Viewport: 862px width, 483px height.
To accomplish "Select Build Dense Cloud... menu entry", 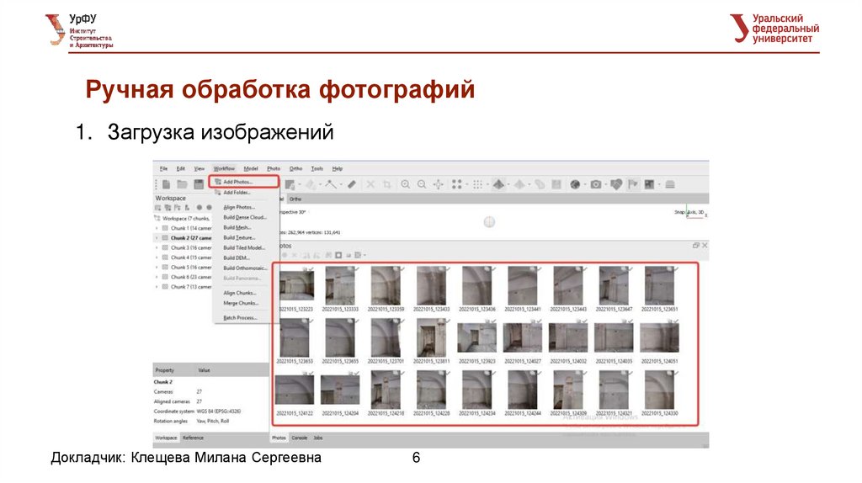I will click(x=244, y=217).
